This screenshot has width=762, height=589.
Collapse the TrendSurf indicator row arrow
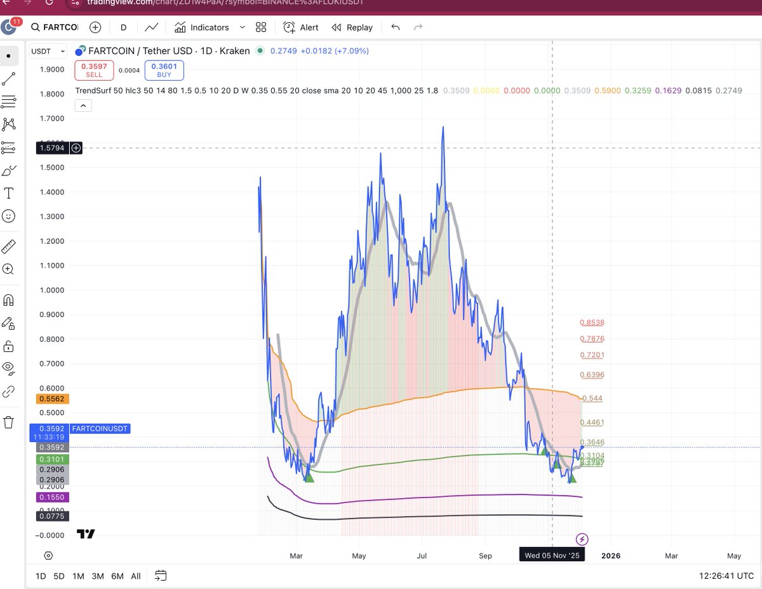click(x=83, y=105)
